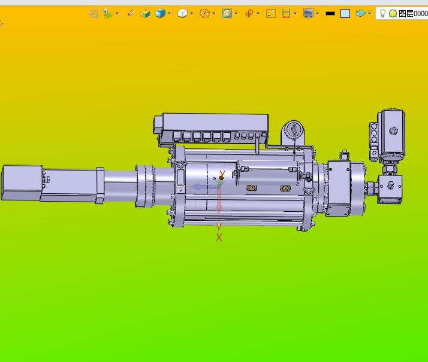Image resolution: width=428 pixels, height=362 pixels.
Task: Click the small window-in-square icon
Action: (x=271, y=13)
